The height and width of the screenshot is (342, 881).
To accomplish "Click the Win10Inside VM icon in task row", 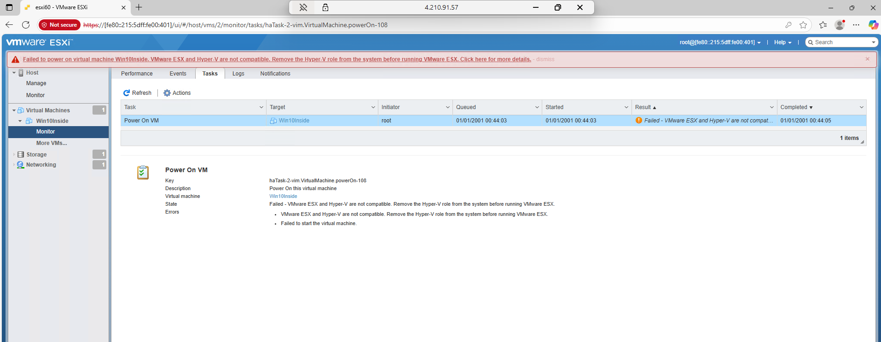I will point(273,121).
